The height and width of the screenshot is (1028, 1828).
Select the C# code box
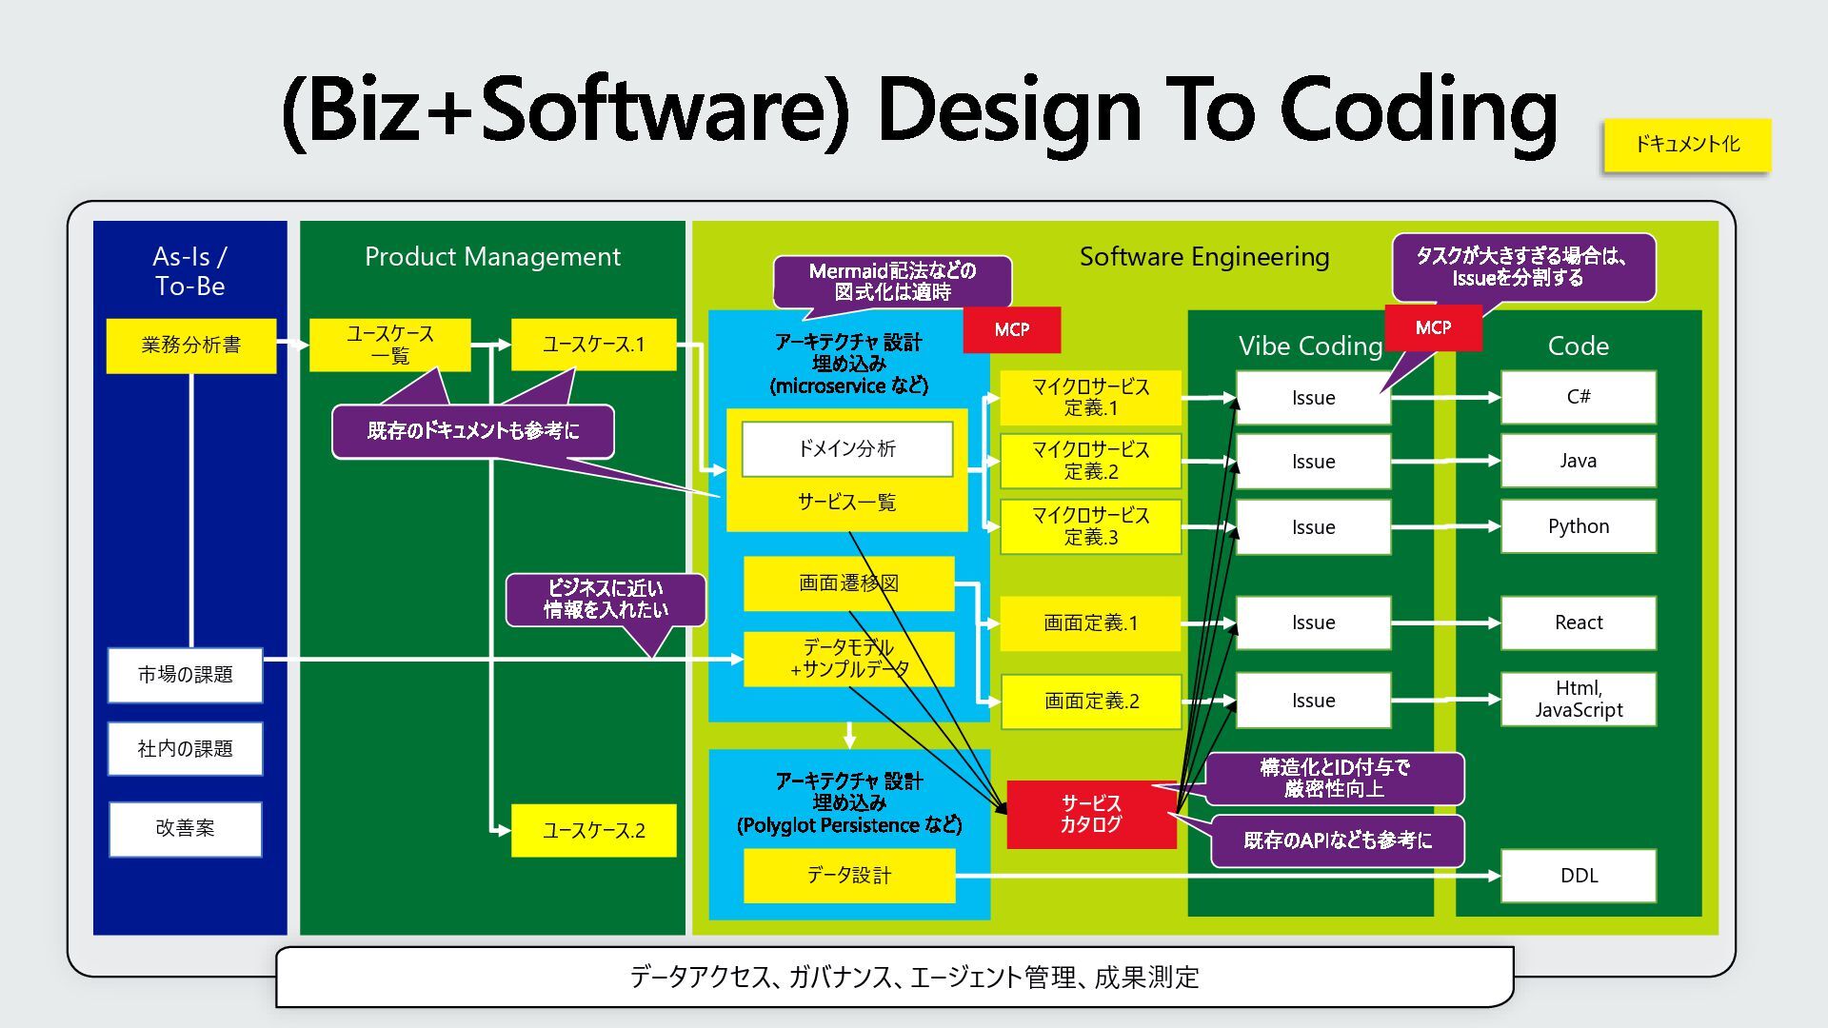coord(1578,397)
